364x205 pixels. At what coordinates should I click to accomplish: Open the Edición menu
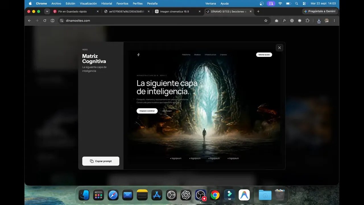pos(71,3)
